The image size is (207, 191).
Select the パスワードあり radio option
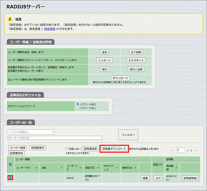tap(78, 104)
